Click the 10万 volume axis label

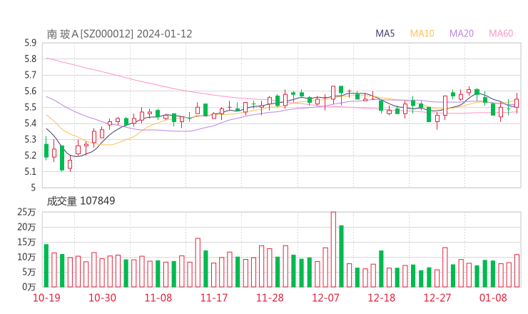(26, 257)
